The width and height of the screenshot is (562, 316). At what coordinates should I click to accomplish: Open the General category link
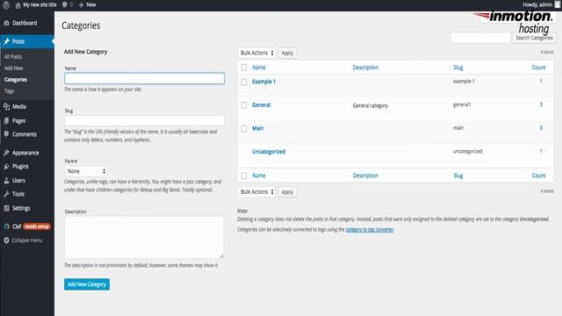pos(262,105)
